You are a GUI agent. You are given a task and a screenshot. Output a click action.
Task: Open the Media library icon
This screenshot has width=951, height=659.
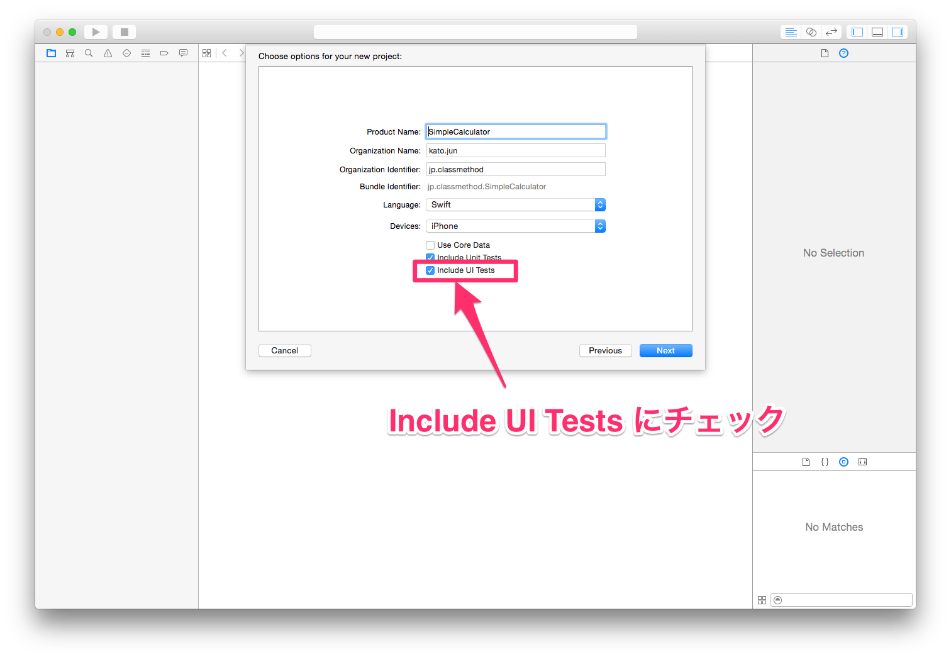pos(862,462)
